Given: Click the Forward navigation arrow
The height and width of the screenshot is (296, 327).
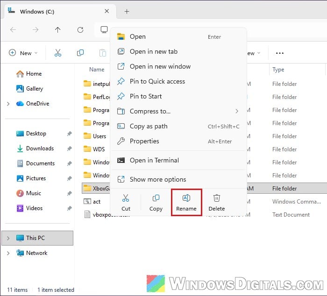Looking at the screenshot, I should [x=36, y=30].
